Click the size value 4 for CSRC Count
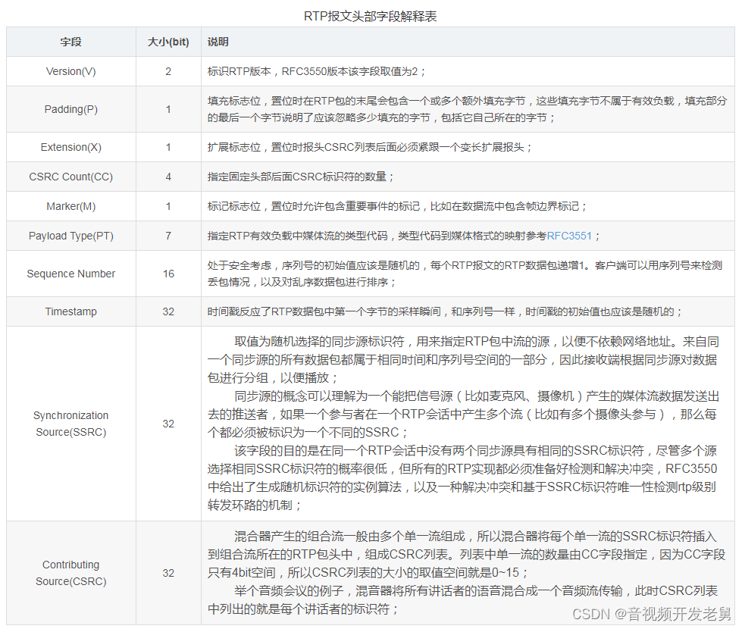This screenshot has width=742, height=629. (168, 177)
